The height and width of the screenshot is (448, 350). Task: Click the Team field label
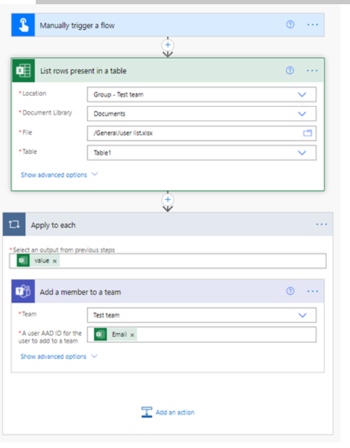(28, 314)
